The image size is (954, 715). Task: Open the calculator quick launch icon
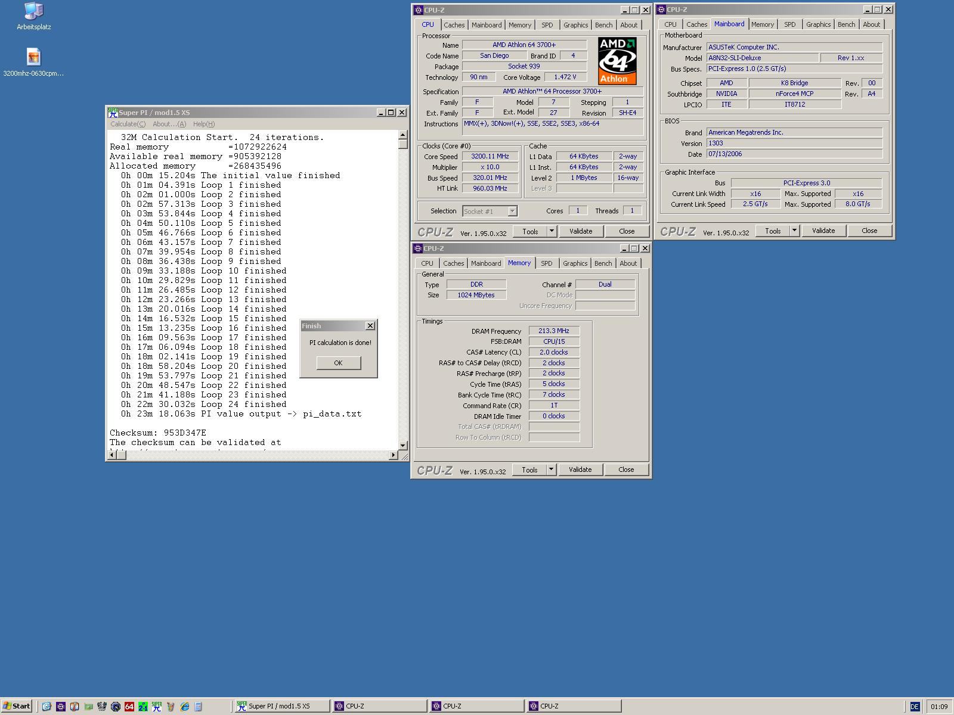(199, 706)
